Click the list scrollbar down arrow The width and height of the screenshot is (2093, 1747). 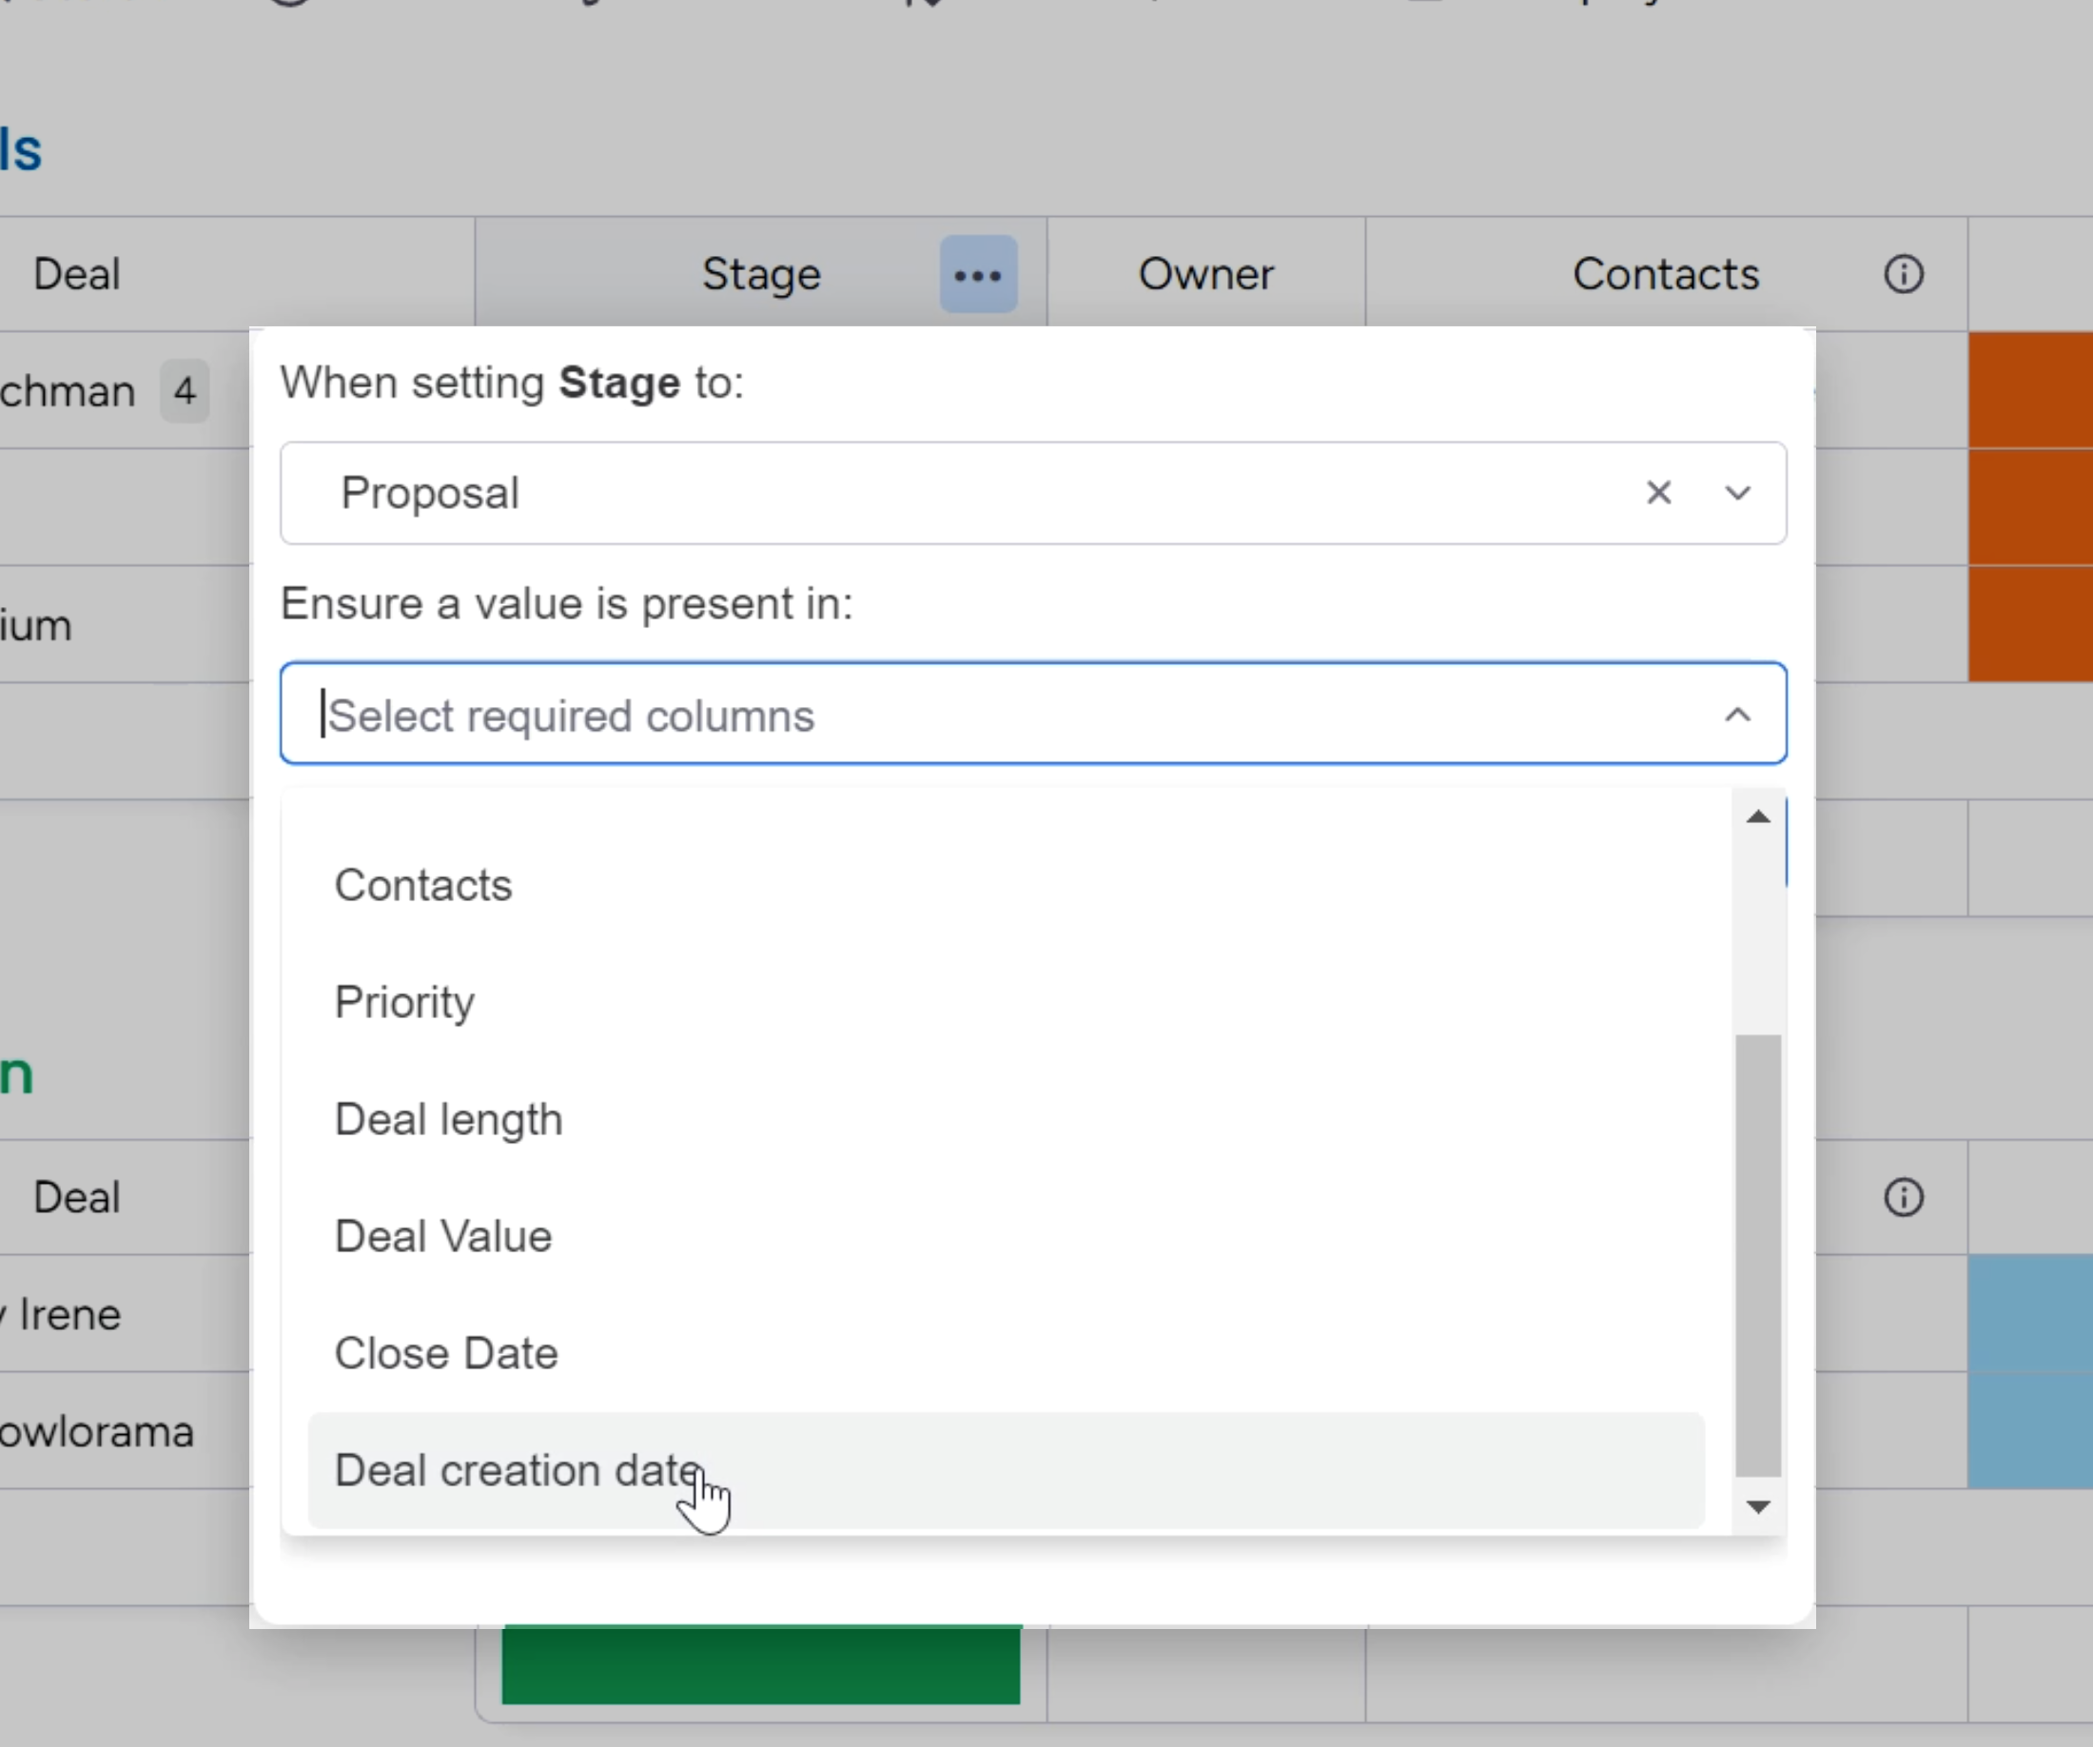click(1758, 1506)
